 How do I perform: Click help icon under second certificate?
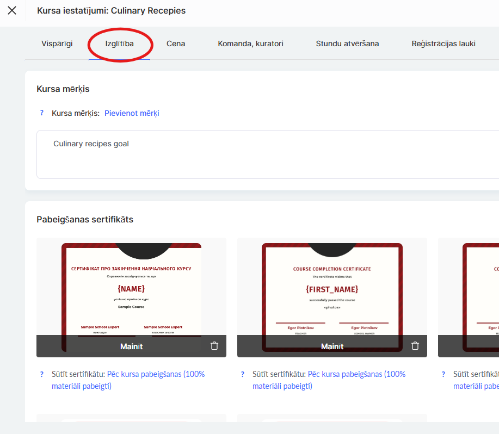(x=242, y=374)
